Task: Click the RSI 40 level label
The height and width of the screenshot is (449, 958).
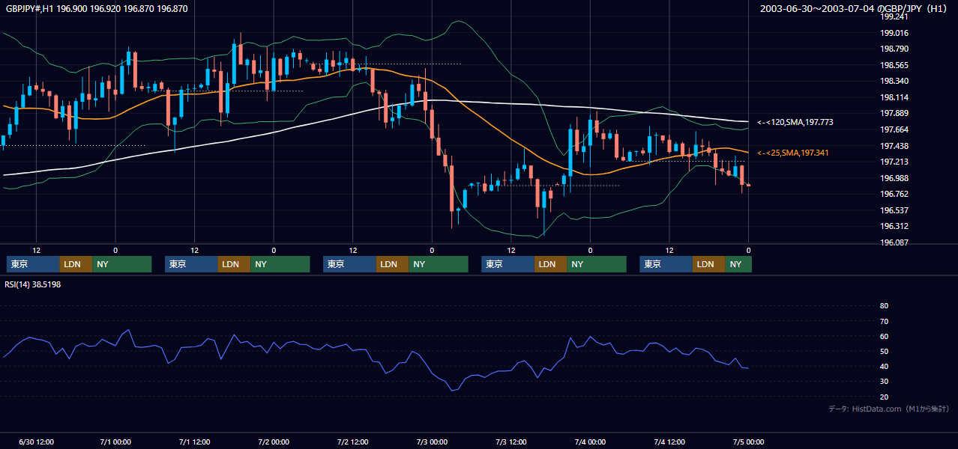Action: coord(884,366)
